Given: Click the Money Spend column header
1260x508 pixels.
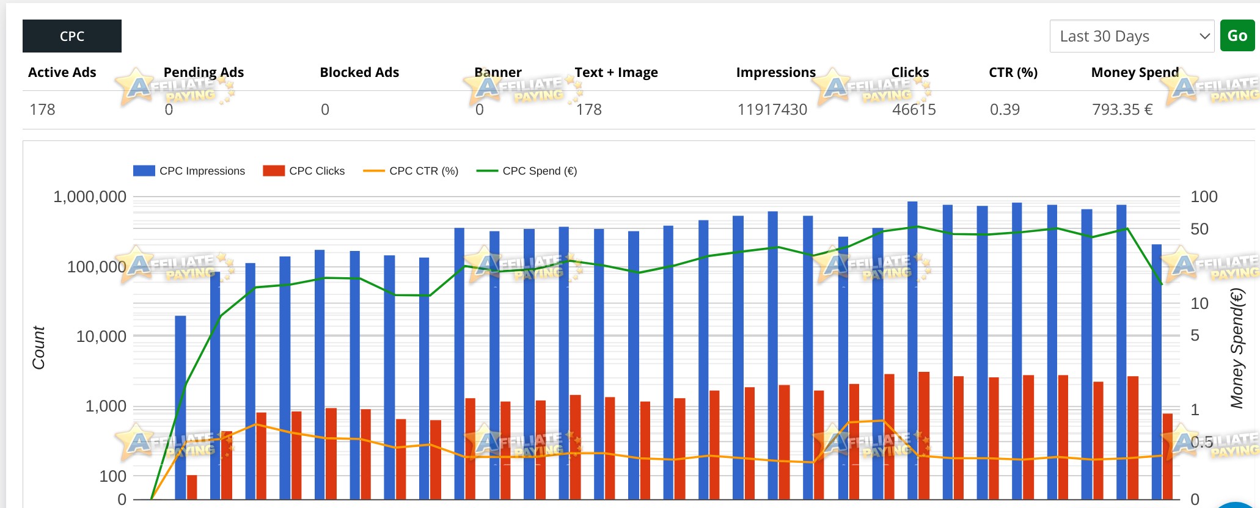Looking at the screenshot, I should [1135, 72].
